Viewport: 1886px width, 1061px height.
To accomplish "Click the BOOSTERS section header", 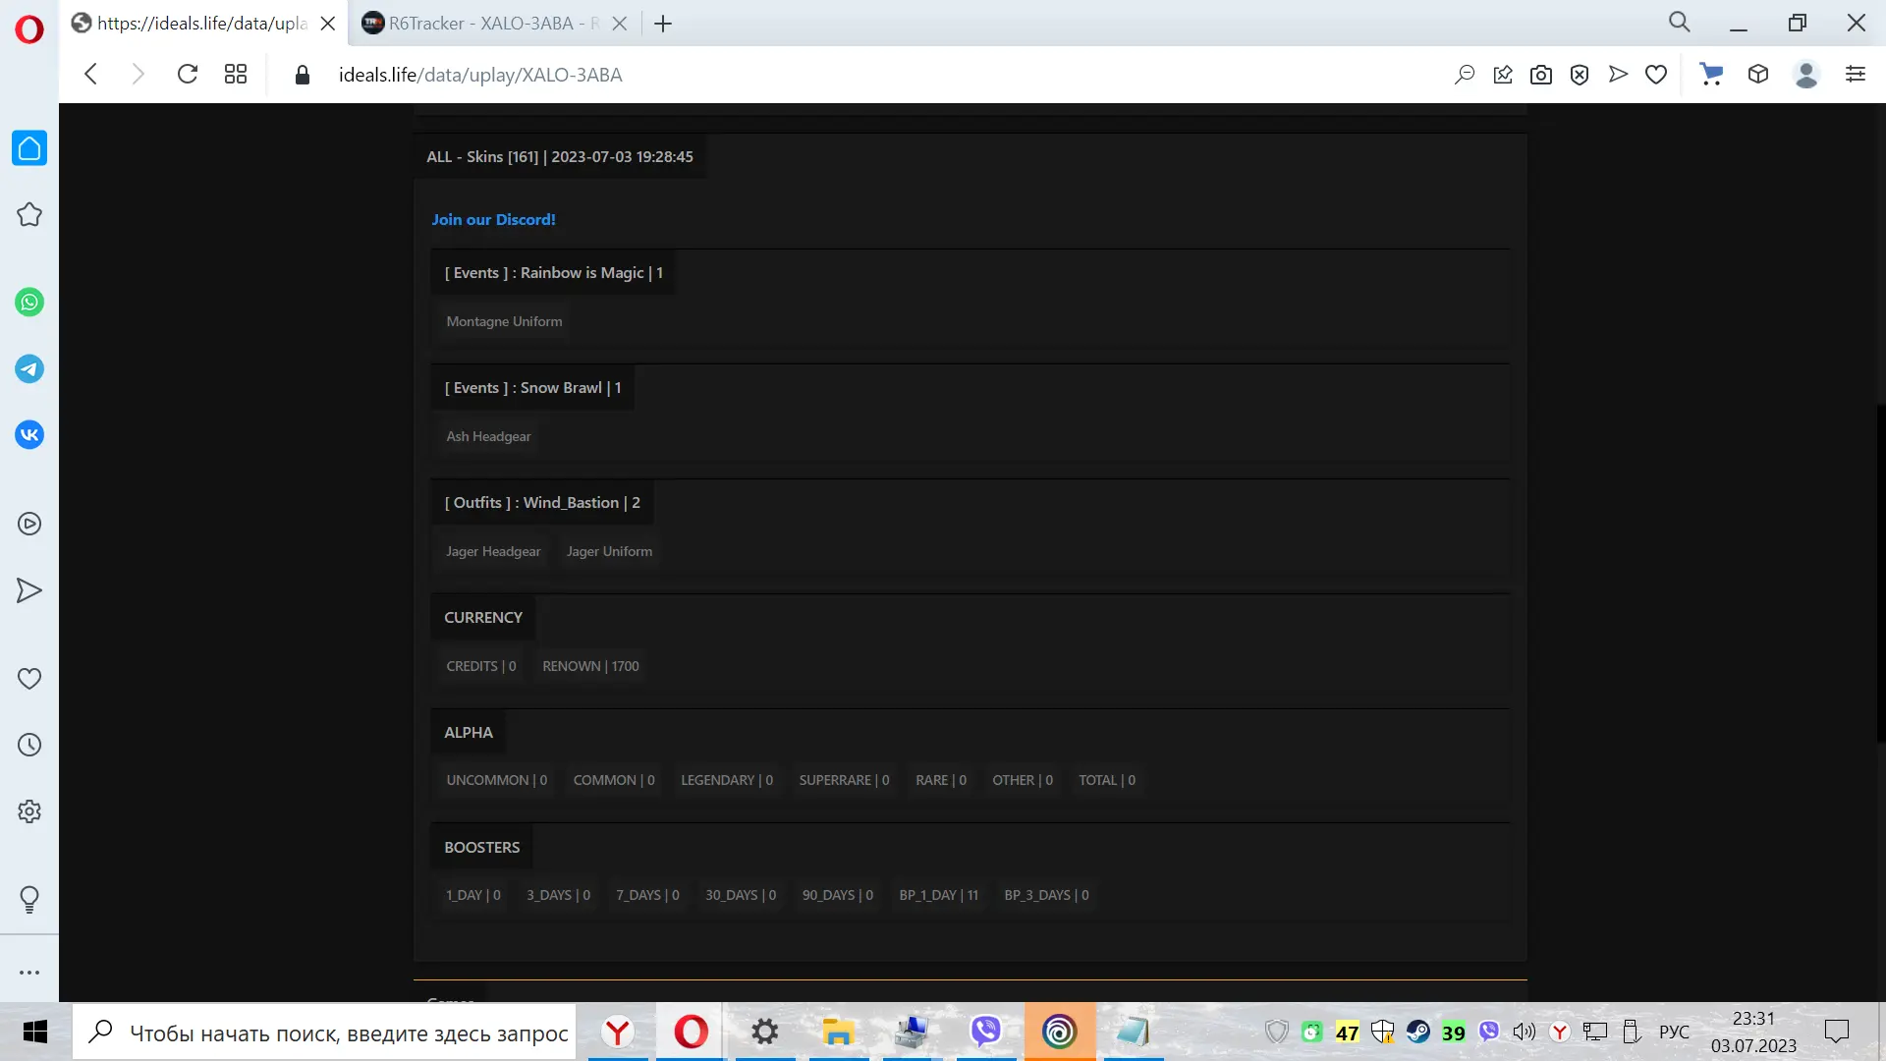I will 482,847.
